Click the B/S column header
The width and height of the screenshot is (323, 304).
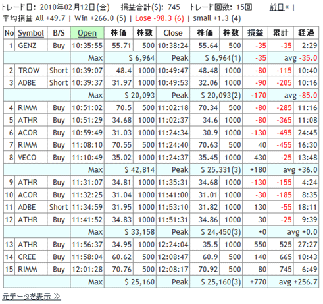(59, 33)
